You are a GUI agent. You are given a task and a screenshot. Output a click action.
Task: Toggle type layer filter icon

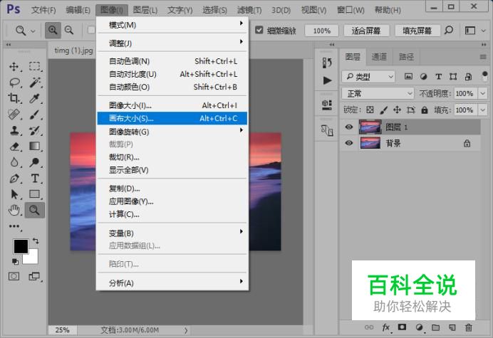(x=438, y=76)
